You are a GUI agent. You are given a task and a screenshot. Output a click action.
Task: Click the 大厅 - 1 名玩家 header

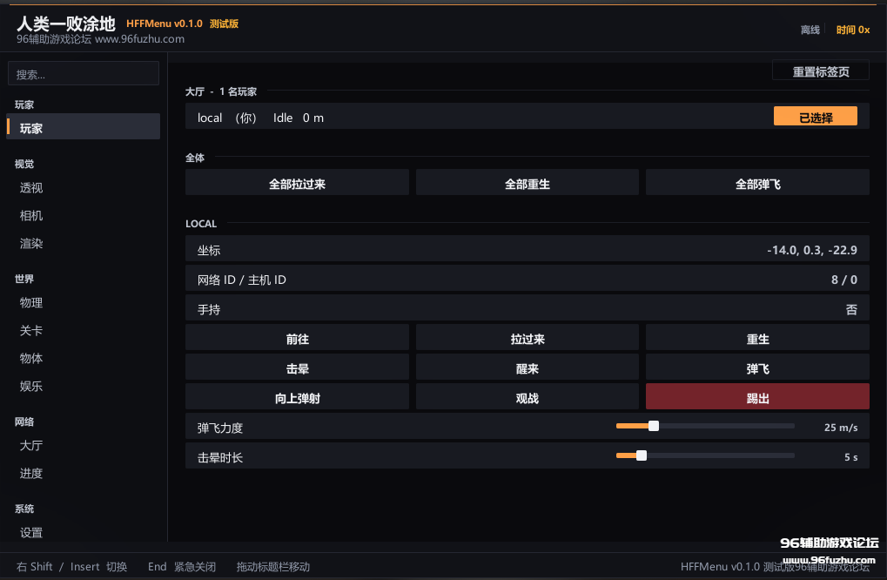tap(220, 91)
